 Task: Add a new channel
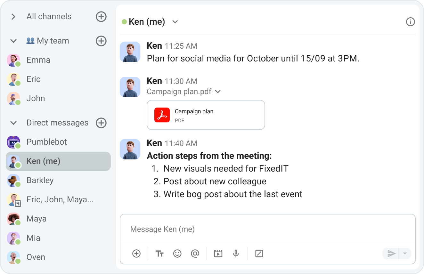point(101,17)
